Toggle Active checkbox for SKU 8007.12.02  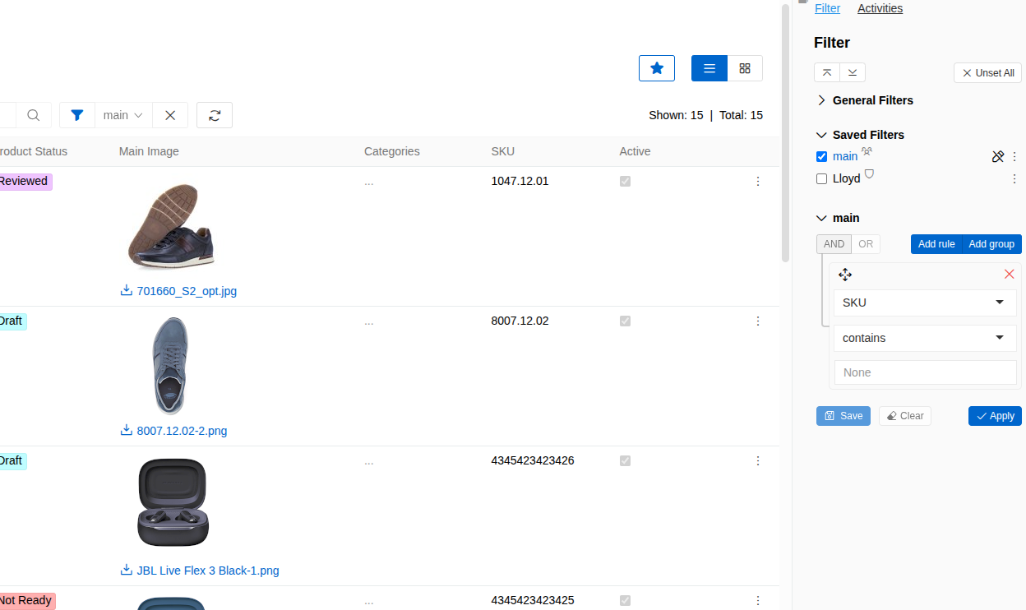tap(625, 321)
